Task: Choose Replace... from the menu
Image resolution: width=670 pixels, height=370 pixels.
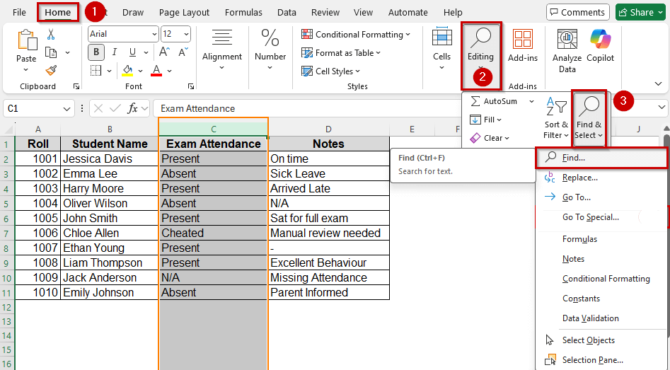Action: click(579, 178)
